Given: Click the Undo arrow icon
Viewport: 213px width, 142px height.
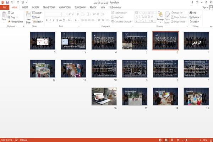Looking at the screenshot, I should click(12, 2).
